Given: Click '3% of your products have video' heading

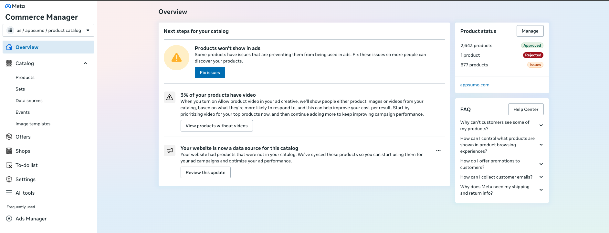Looking at the screenshot, I should point(218,95).
